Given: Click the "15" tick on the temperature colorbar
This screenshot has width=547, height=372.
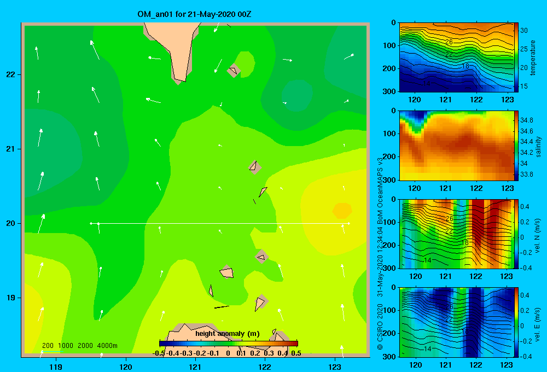Looking at the screenshot, I should pyautogui.click(x=524, y=86).
